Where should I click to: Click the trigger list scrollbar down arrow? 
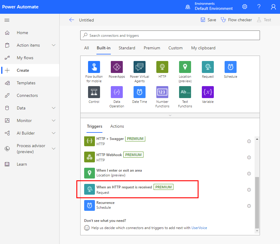257,231
